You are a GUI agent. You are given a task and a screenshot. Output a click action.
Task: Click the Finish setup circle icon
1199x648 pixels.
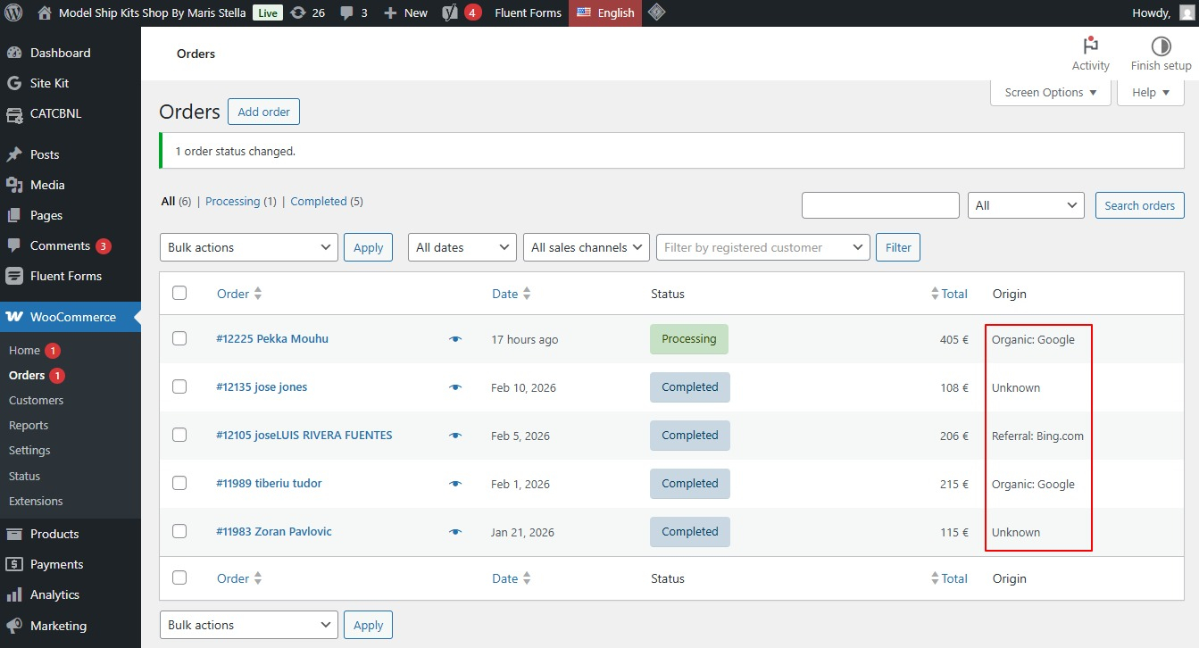1161,46
